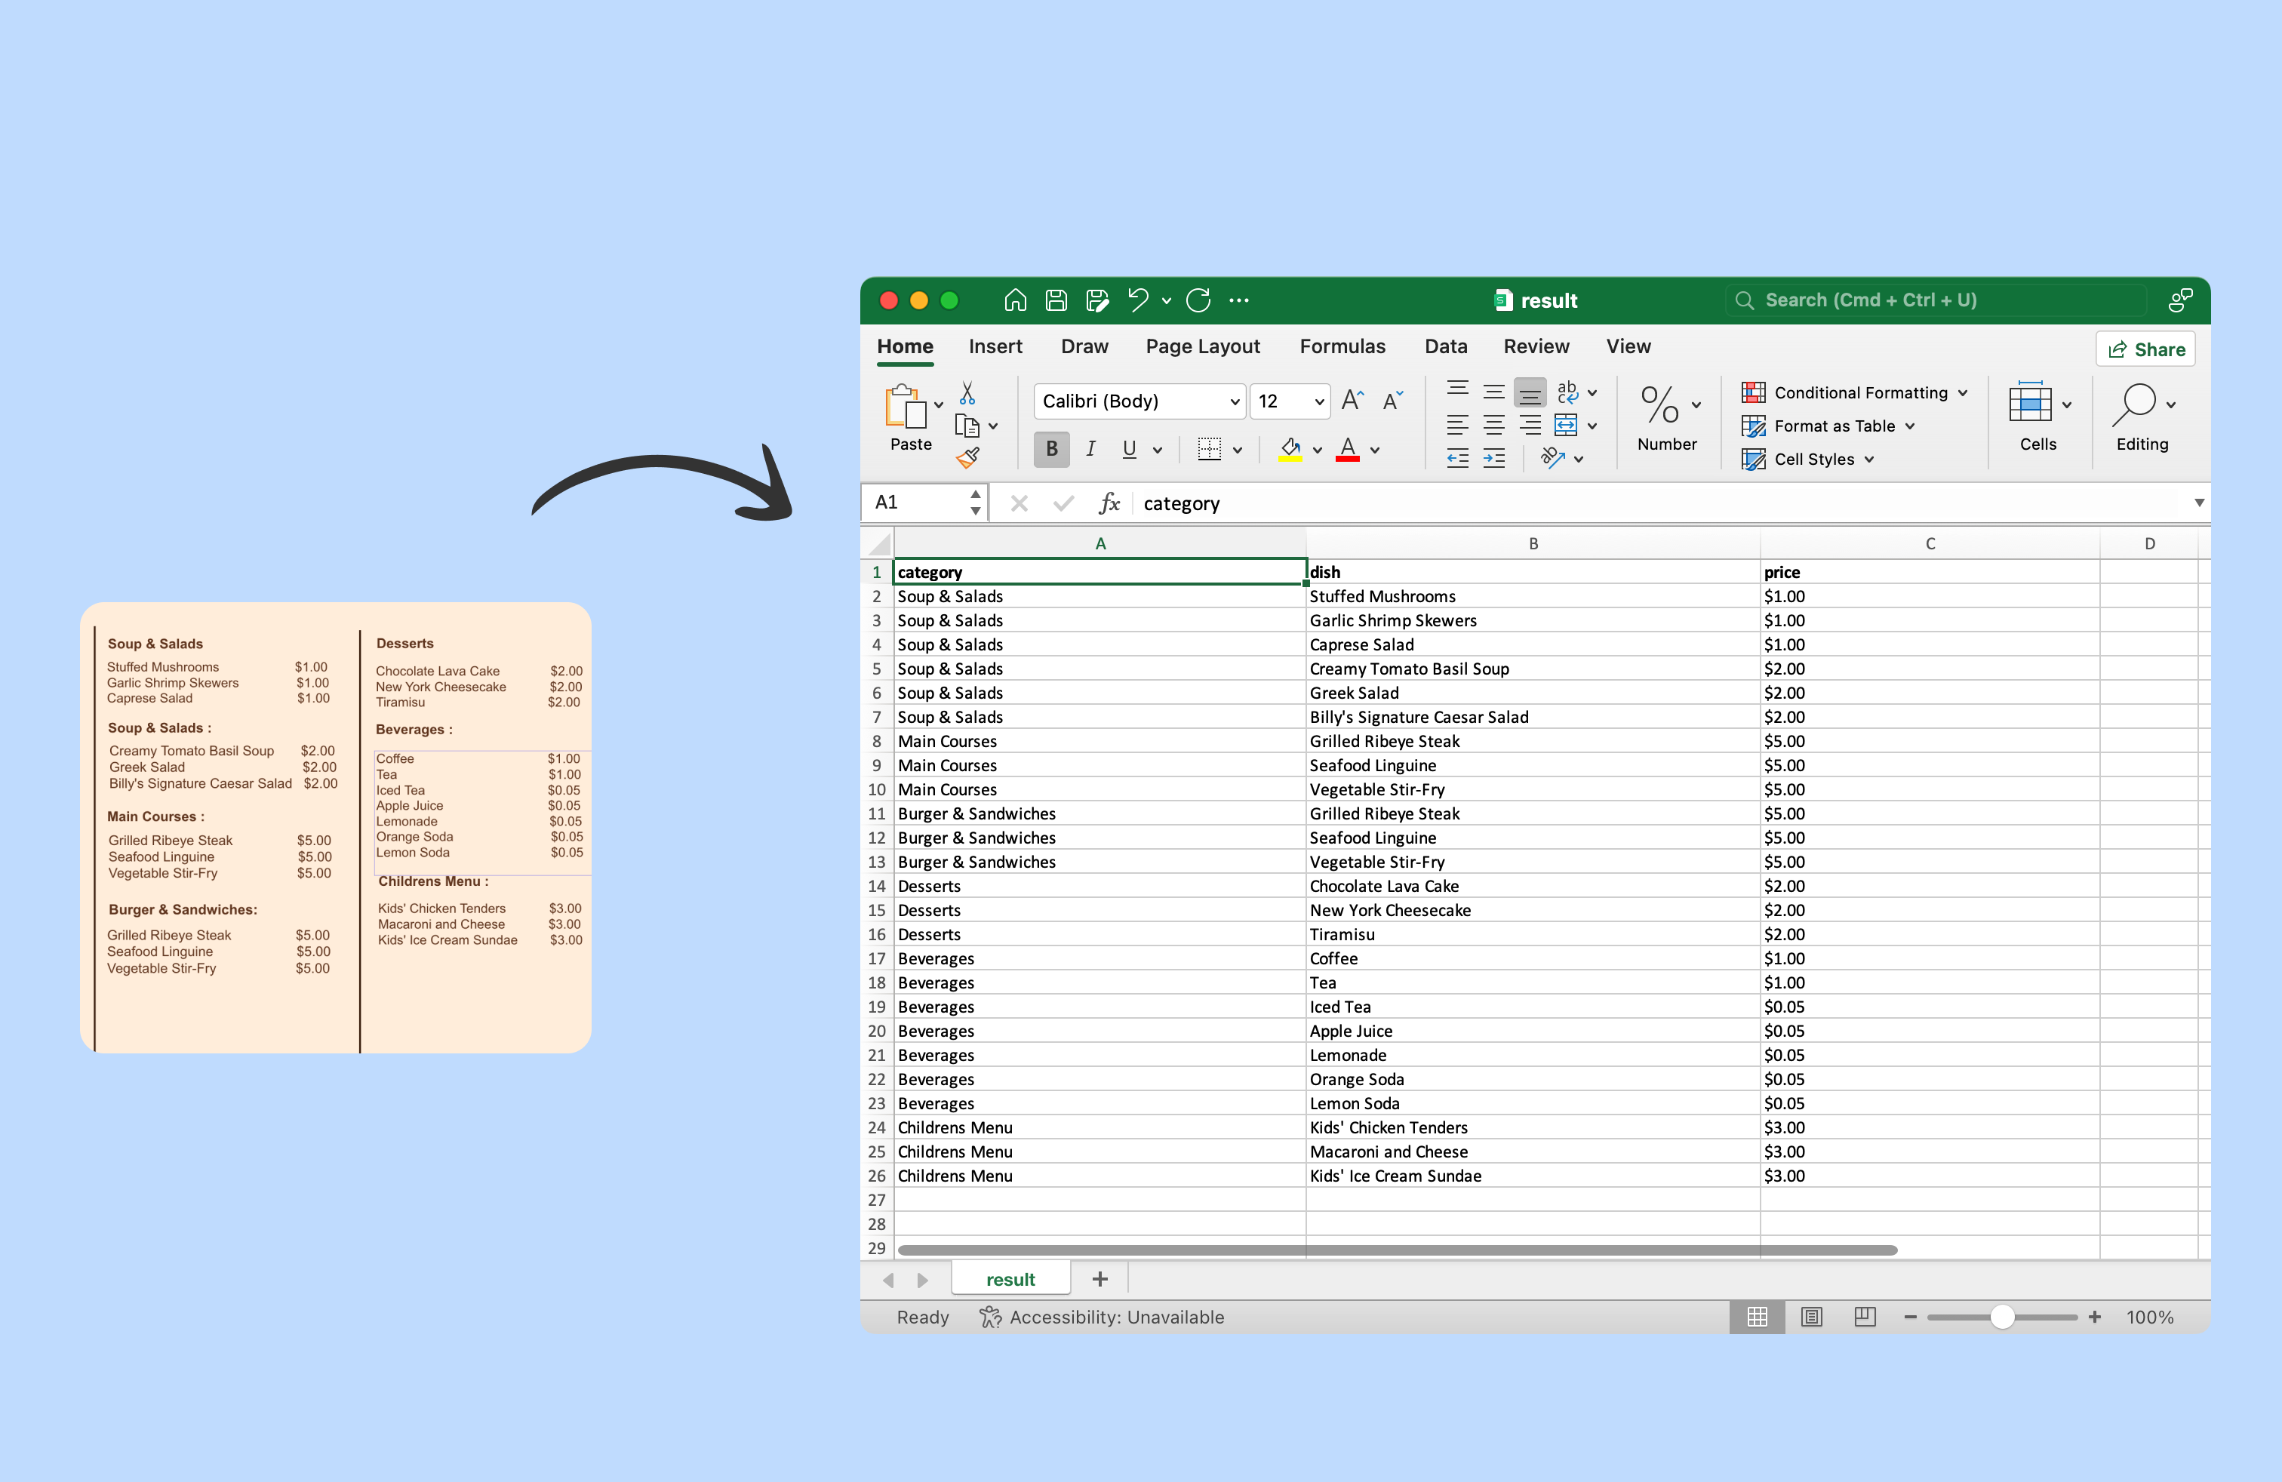This screenshot has height=1482, width=2282.
Task: Toggle Bold formatting button
Action: click(1051, 449)
